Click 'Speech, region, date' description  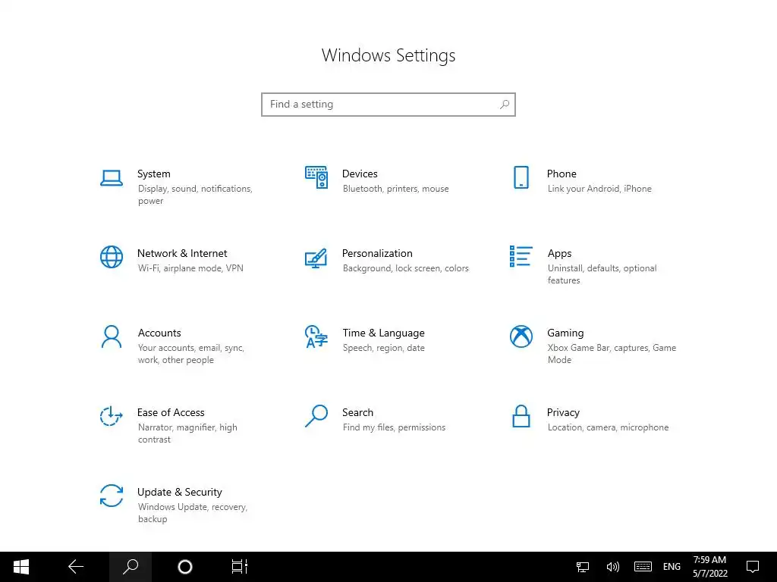pos(383,348)
